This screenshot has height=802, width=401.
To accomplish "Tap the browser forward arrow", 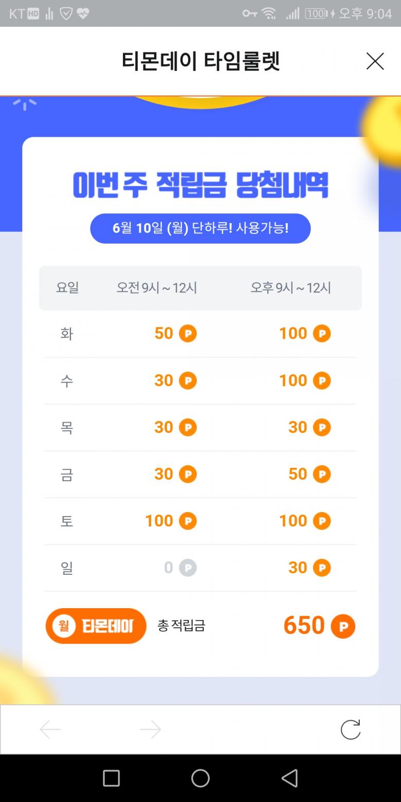I will coord(150,729).
